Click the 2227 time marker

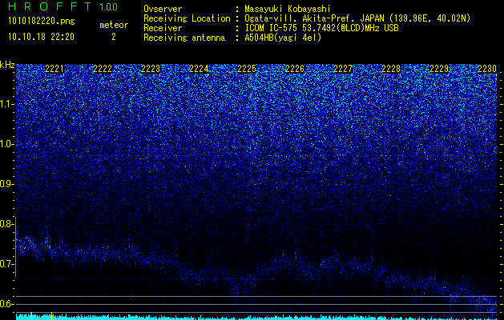coord(343,69)
